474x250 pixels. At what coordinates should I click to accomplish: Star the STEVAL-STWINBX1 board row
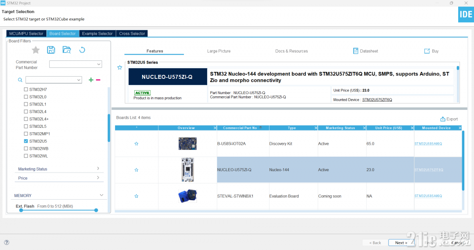[136, 196]
